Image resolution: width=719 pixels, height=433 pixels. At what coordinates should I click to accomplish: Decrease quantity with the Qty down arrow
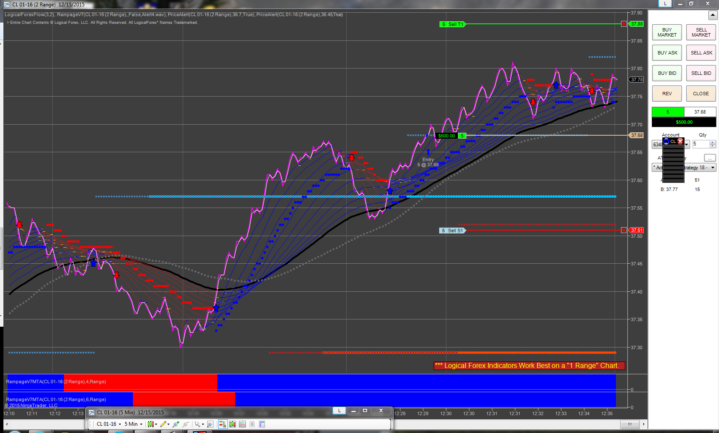point(713,146)
